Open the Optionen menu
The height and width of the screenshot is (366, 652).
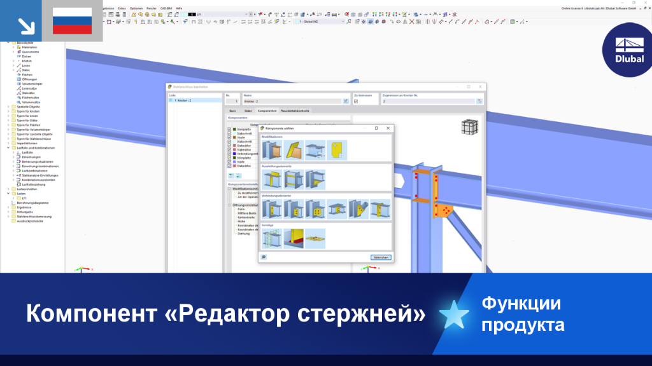(x=136, y=8)
